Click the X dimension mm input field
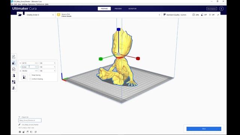The width and height of the screenshot is (240, 135). (x=30, y=63)
